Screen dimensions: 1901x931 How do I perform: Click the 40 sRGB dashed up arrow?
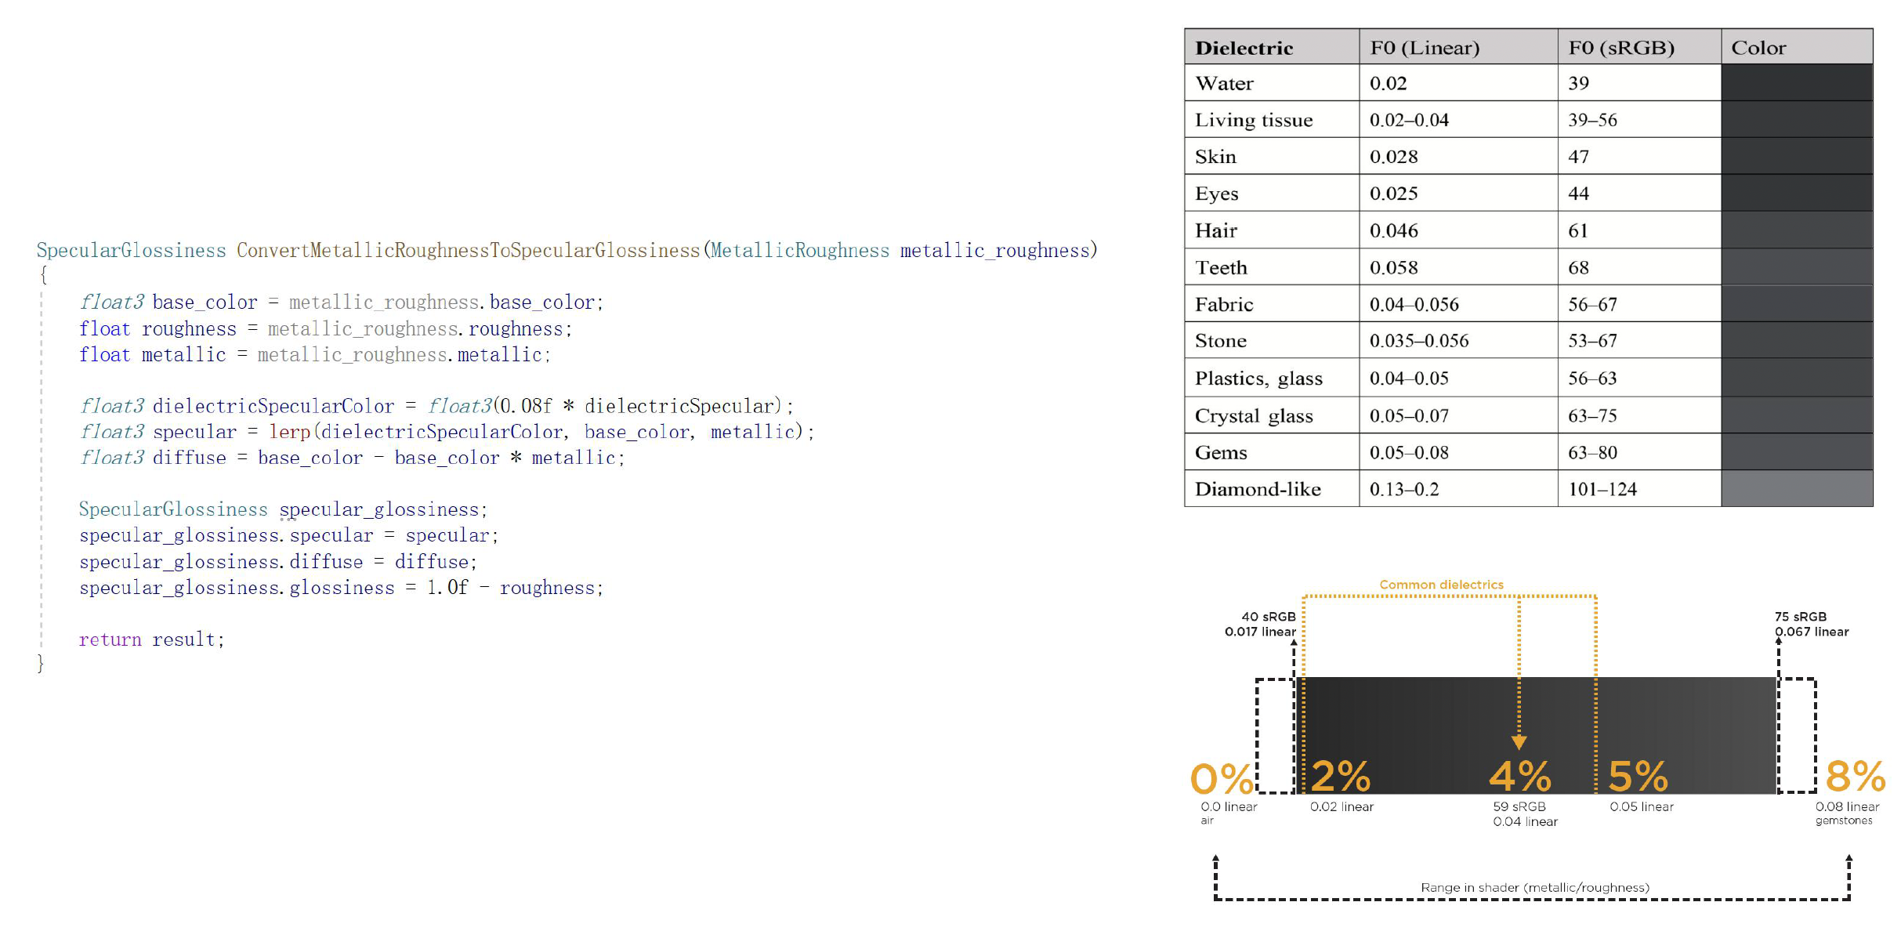(x=1294, y=645)
